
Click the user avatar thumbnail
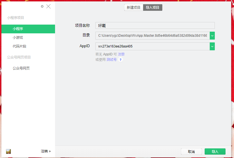[x=8, y=151]
